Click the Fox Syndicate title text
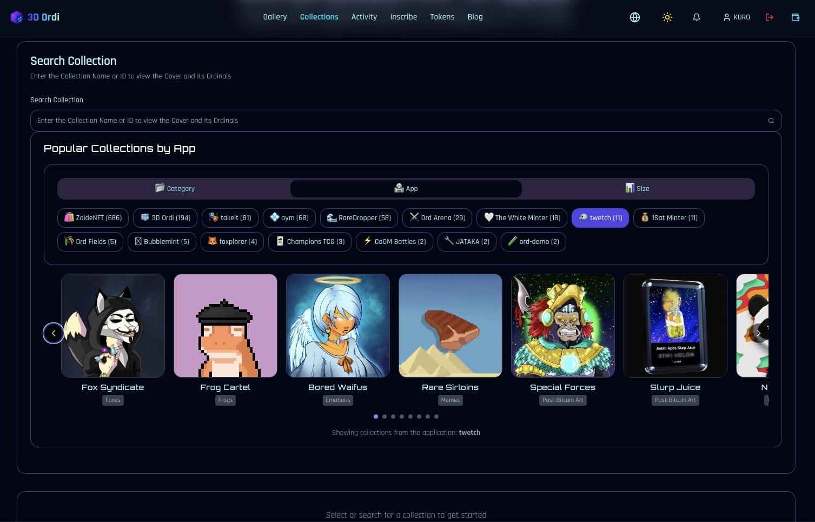The height and width of the screenshot is (522, 815). pos(113,387)
